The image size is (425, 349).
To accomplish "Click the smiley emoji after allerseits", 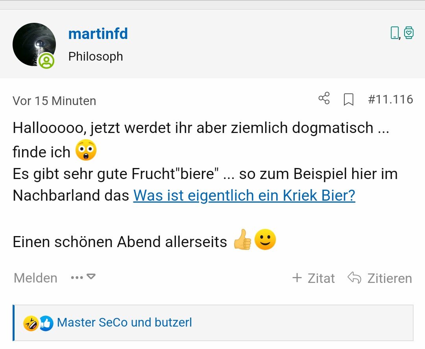I will pyautogui.click(x=265, y=240).
